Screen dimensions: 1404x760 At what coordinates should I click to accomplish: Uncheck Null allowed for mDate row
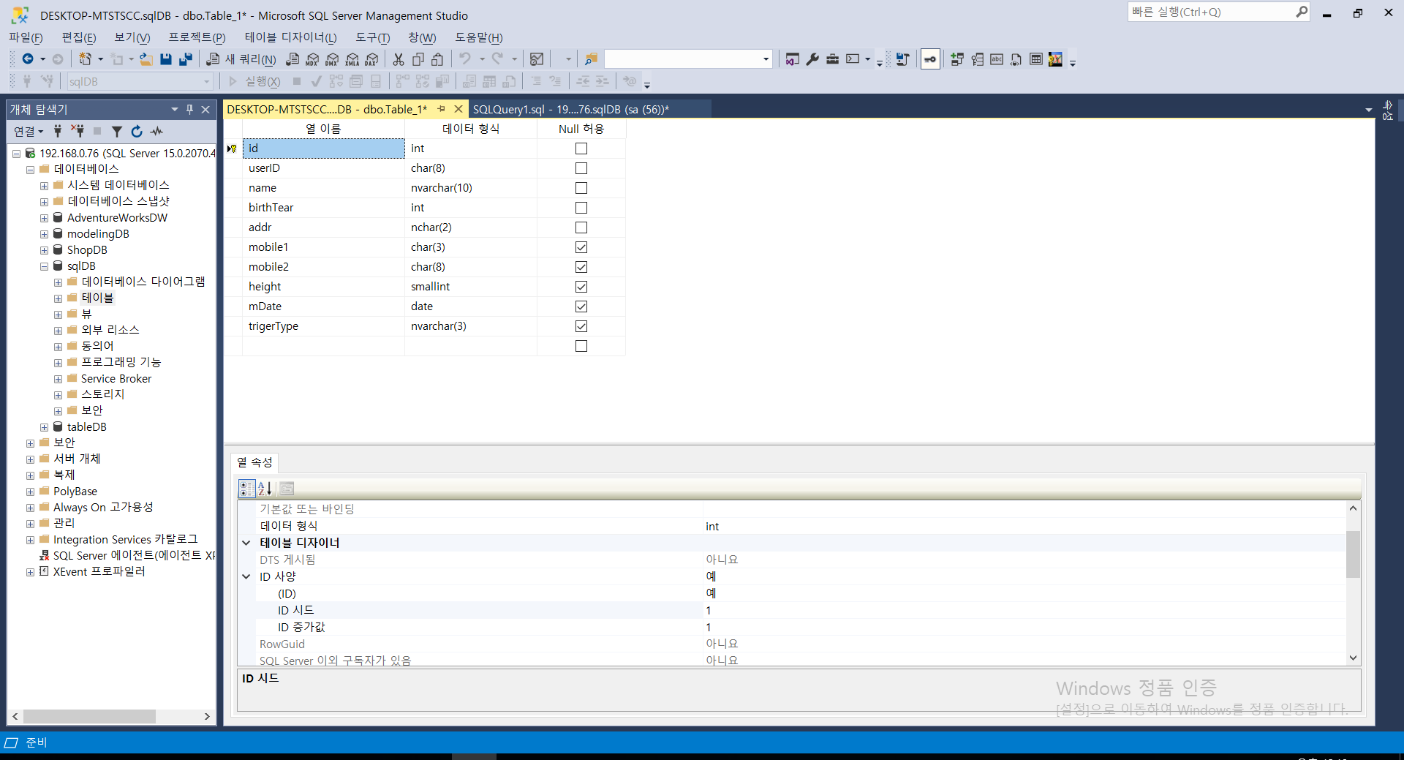click(x=581, y=306)
